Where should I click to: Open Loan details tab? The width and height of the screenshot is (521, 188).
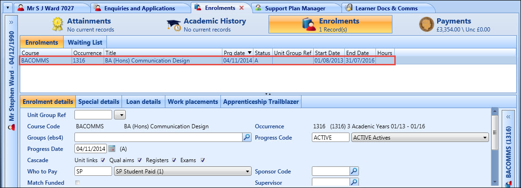point(144,102)
